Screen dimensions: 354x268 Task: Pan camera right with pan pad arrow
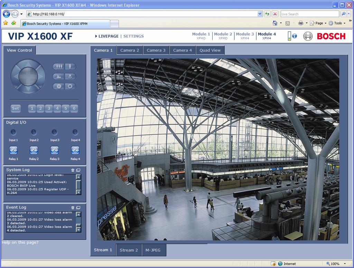point(41,76)
